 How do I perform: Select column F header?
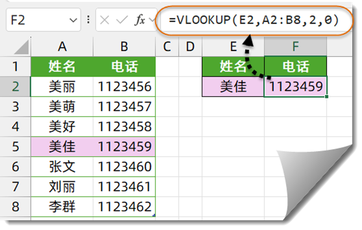296,47
